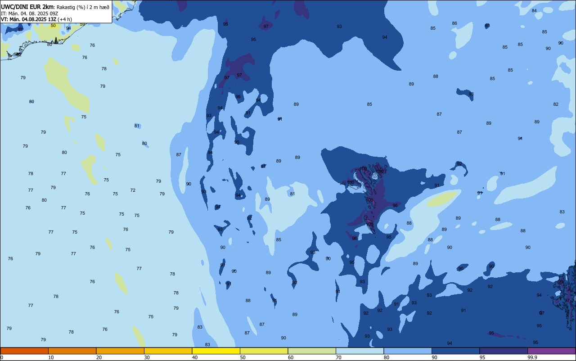Pick the 95–99.9 navy legend band
The height and width of the screenshot is (361, 576).
point(504,351)
